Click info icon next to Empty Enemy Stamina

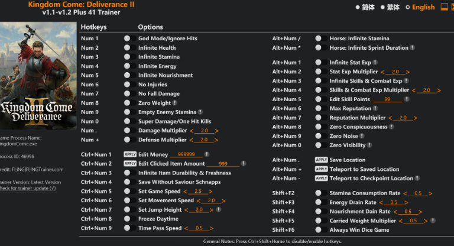click(200, 112)
